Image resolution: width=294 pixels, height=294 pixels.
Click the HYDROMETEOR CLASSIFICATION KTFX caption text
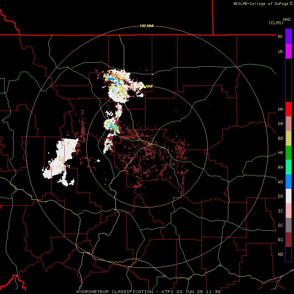(x=148, y=292)
